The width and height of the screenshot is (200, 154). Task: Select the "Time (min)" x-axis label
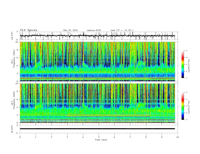[101, 140]
